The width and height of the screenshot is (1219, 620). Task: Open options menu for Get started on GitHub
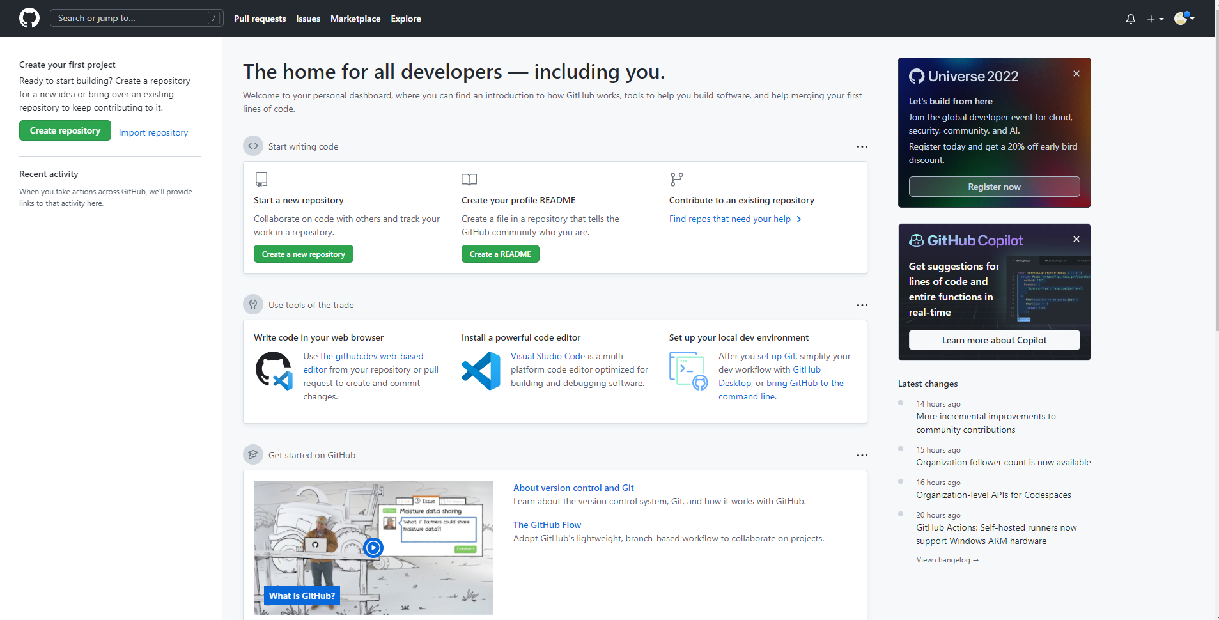862,455
